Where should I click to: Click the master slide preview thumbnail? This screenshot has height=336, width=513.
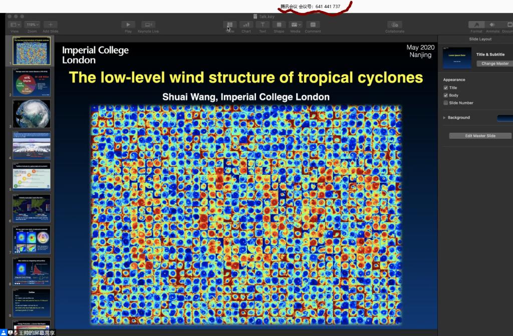457,58
